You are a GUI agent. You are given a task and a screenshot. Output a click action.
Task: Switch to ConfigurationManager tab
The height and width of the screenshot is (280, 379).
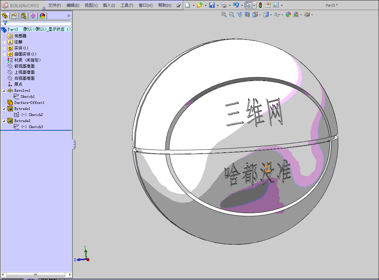point(24,16)
